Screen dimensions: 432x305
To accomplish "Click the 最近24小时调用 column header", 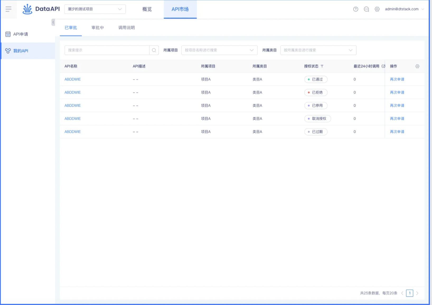I will [369, 66].
